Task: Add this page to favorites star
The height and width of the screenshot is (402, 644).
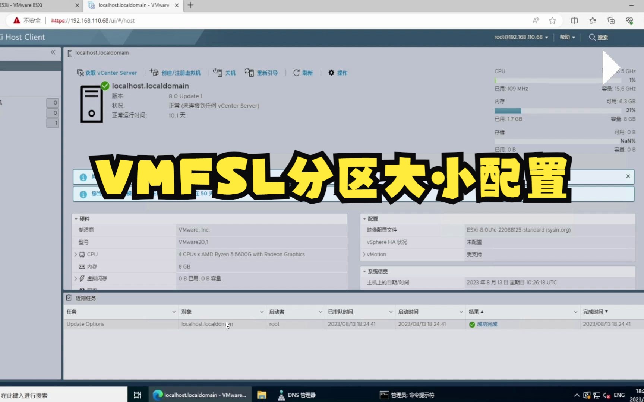Action: 552,20
